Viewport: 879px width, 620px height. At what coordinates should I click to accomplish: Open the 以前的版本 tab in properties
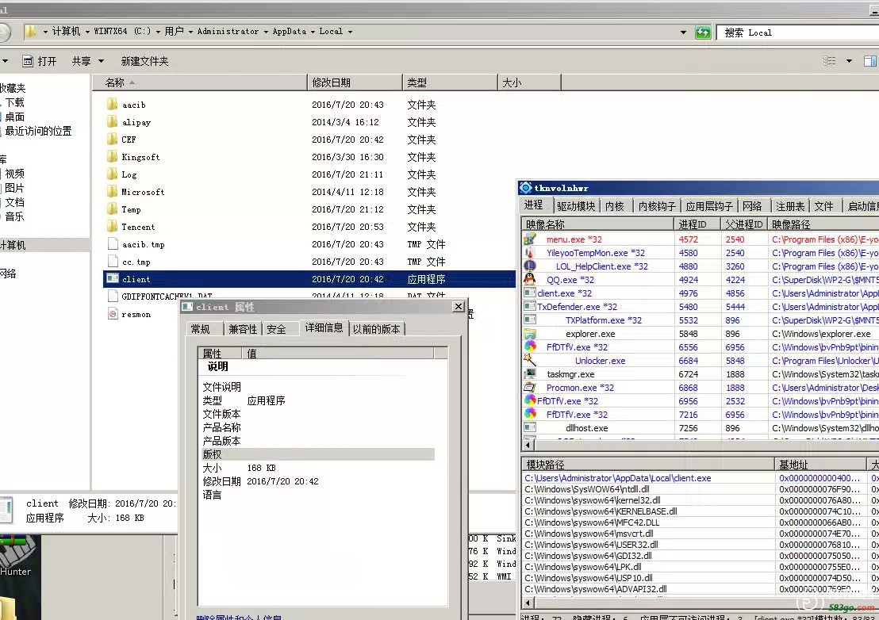pos(377,329)
